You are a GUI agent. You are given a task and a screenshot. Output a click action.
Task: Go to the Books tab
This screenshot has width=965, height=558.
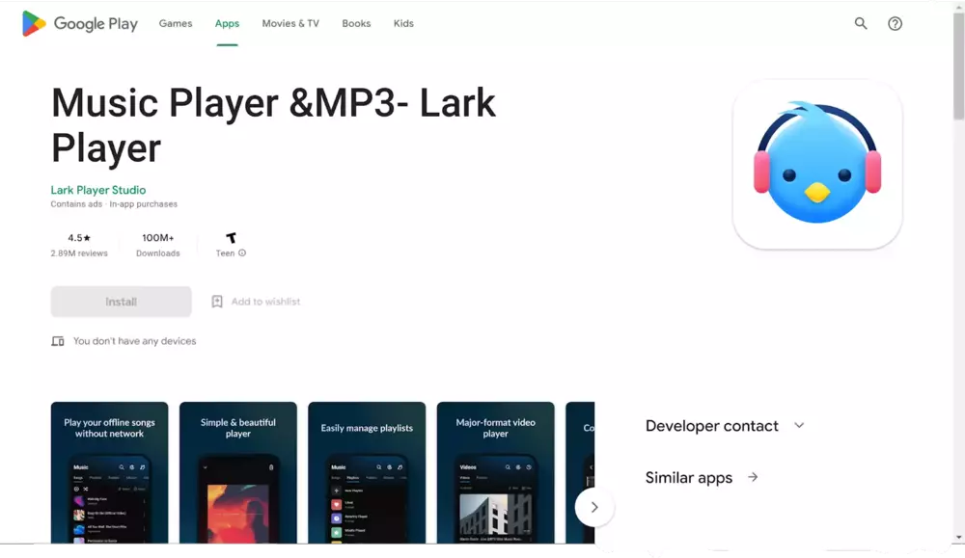pos(356,23)
